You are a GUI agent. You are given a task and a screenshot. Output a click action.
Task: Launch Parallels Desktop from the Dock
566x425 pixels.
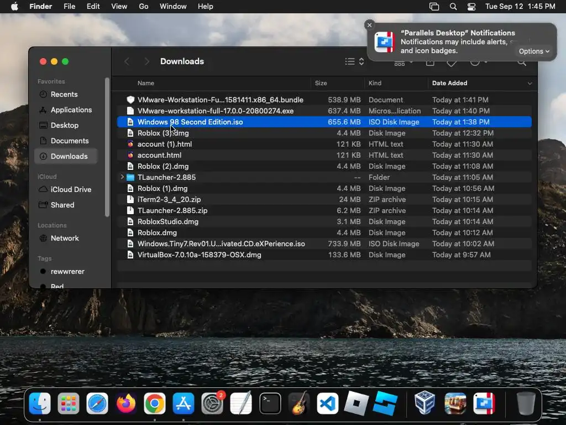[484, 403]
